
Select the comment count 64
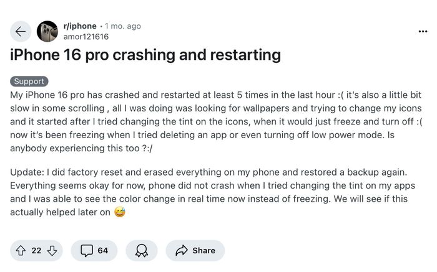tap(103, 251)
